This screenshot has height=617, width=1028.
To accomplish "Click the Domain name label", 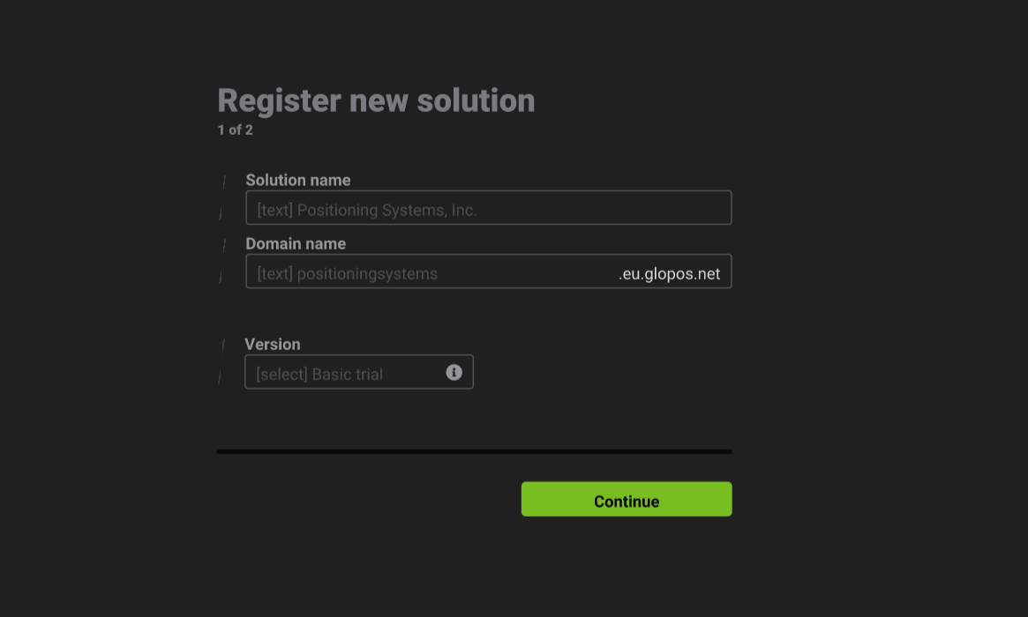I will coord(295,243).
